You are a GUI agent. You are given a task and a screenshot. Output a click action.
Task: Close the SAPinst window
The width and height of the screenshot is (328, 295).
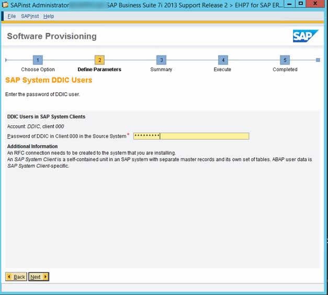pos(315,4)
